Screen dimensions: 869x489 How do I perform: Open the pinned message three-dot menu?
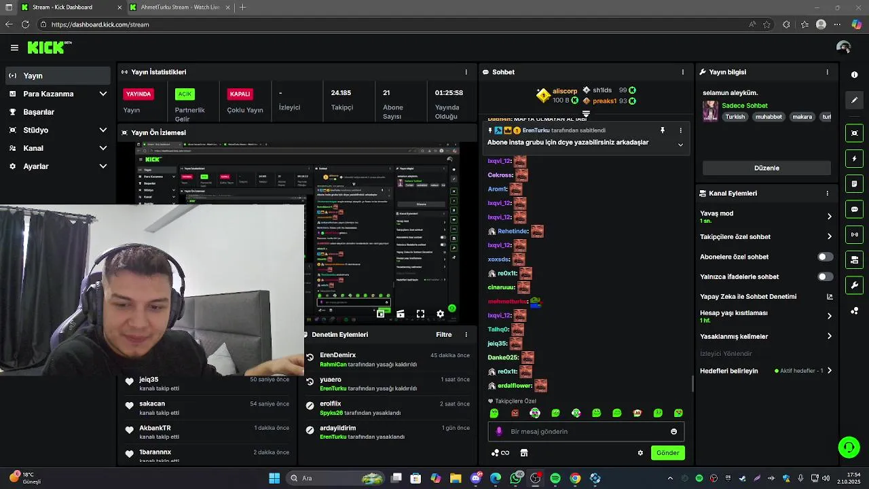coord(680,130)
